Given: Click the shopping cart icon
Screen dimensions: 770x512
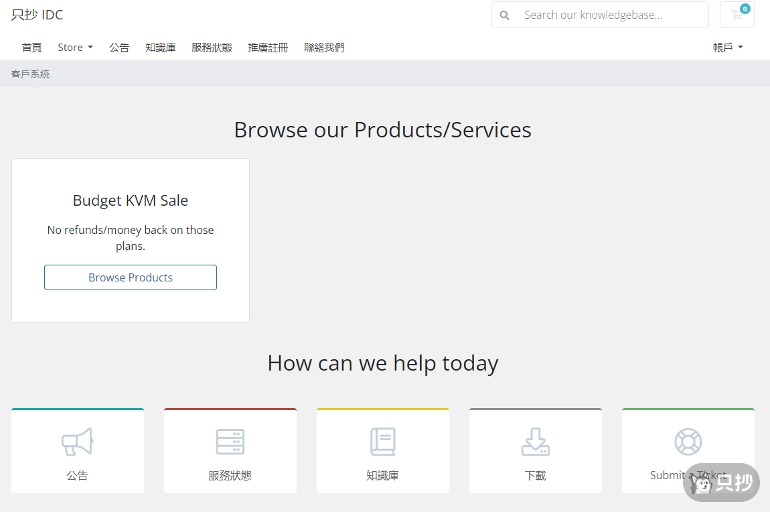Looking at the screenshot, I should click(x=737, y=15).
